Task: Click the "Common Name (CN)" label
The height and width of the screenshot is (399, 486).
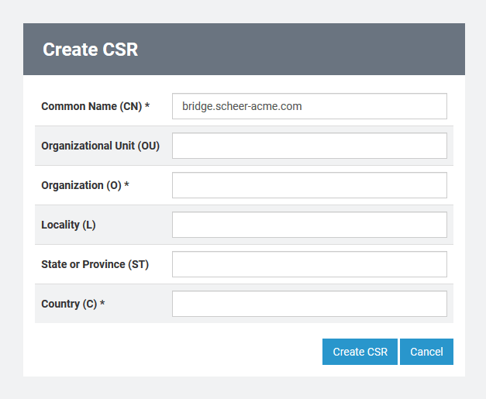Action: coord(91,106)
